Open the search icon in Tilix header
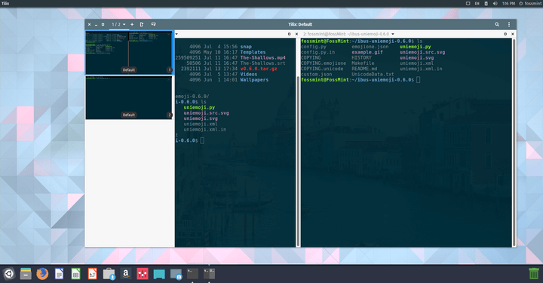 click(497, 24)
